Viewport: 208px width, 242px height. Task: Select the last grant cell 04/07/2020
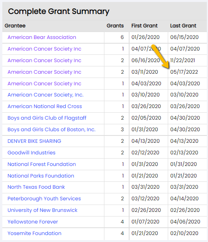click(185, 49)
